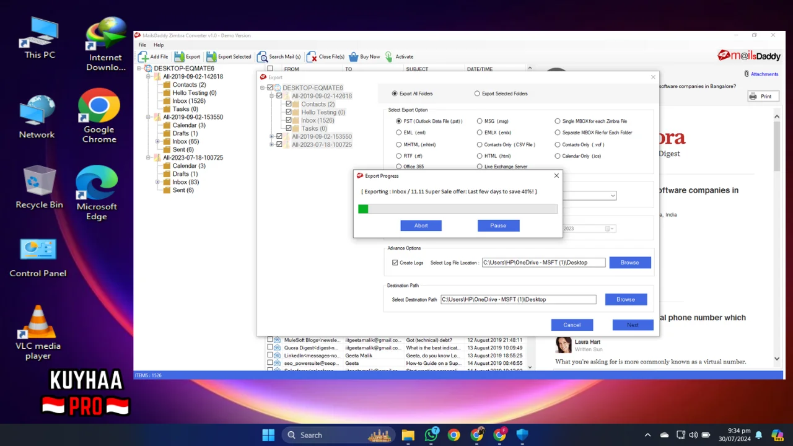The image size is (793, 446).
Task: Click the Search Mail(s) magnifier icon
Action: tap(262, 56)
